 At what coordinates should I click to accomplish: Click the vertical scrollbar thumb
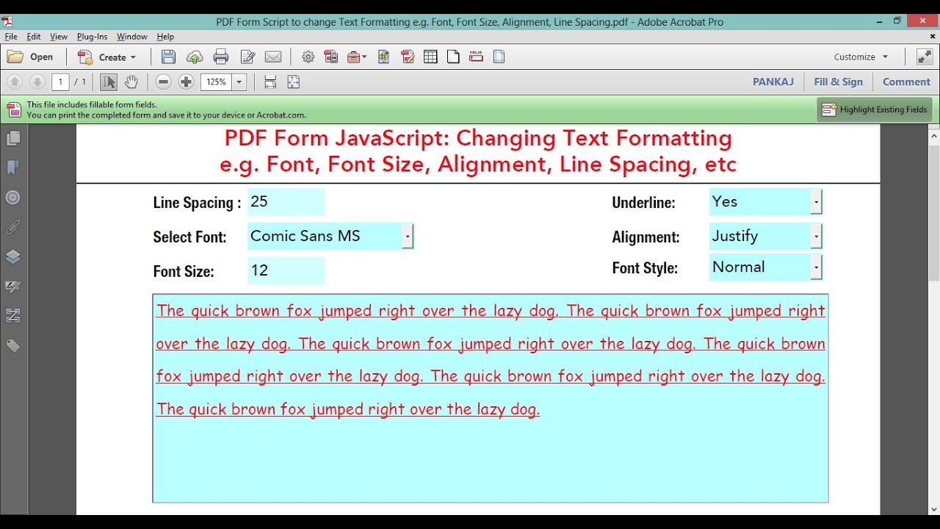click(933, 212)
